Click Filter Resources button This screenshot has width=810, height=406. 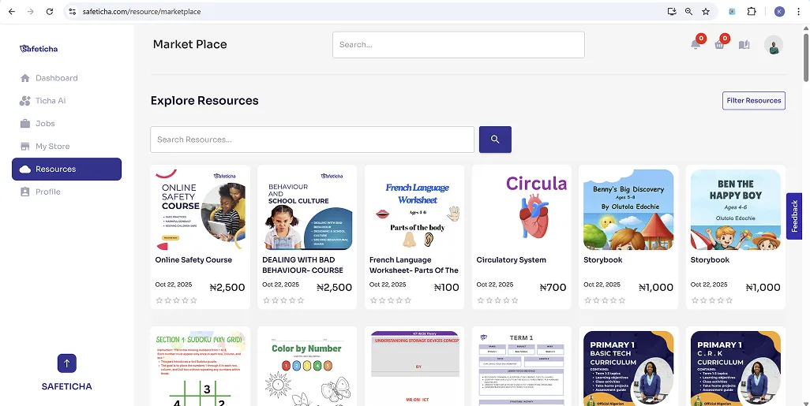[x=754, y=101]
